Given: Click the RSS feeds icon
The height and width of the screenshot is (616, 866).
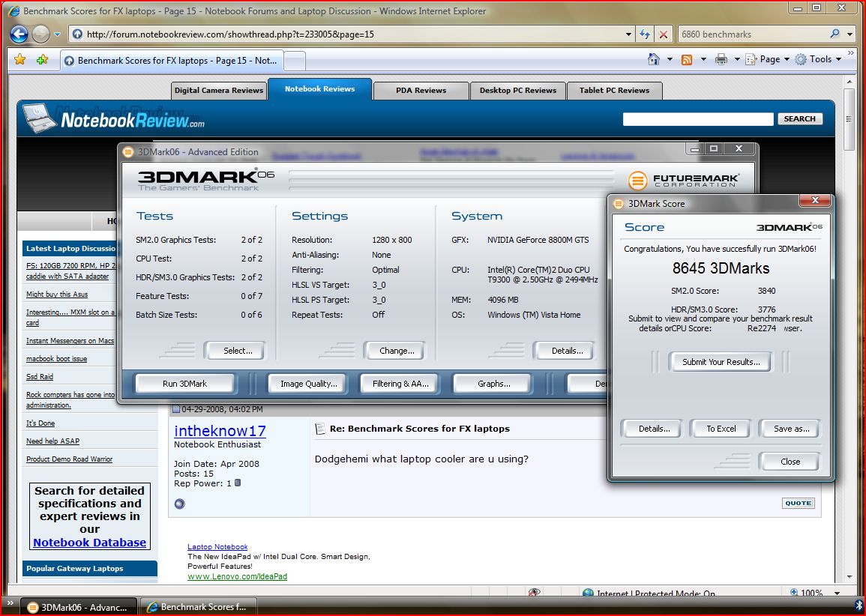Looking at the screenshot, I should click(x=687, y=60).
